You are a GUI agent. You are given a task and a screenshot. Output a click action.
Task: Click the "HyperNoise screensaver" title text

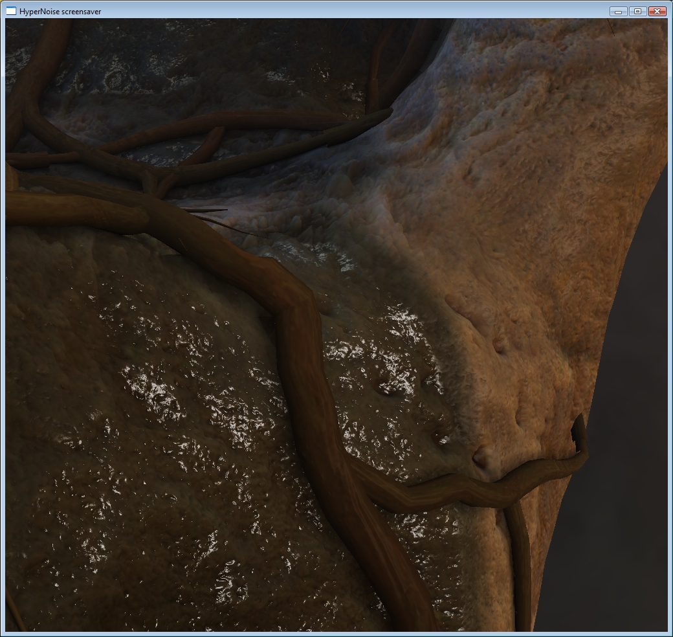pyautogui.click(x=60, y=12)
